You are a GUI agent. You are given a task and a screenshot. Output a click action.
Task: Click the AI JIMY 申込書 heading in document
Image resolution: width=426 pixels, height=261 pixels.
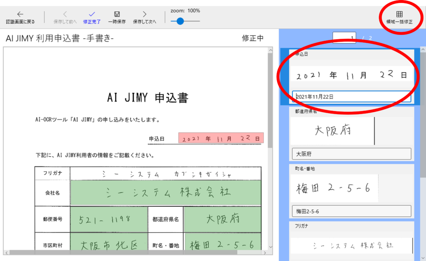pyautogui.click(x=148, y=98)
